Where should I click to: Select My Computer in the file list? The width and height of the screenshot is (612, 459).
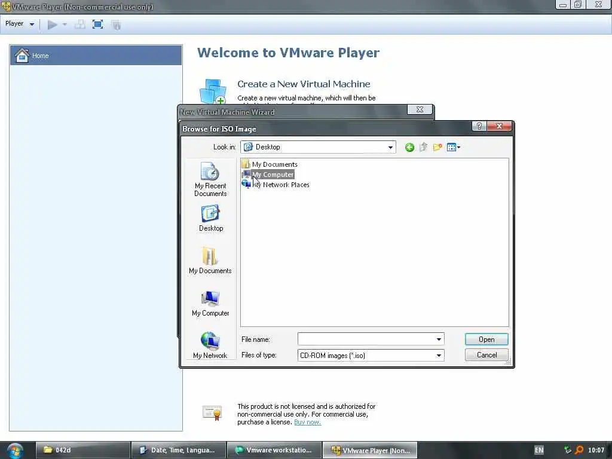click(273, 175)
